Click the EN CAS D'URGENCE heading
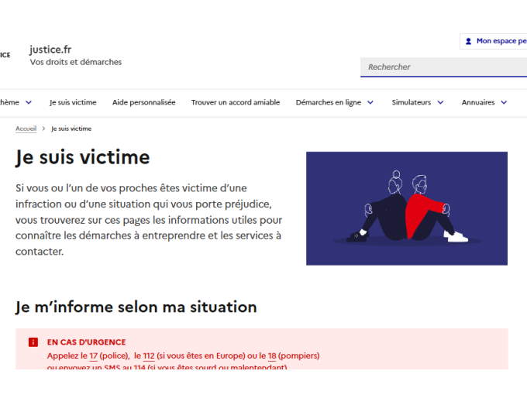527x395 pixels. 86,342
